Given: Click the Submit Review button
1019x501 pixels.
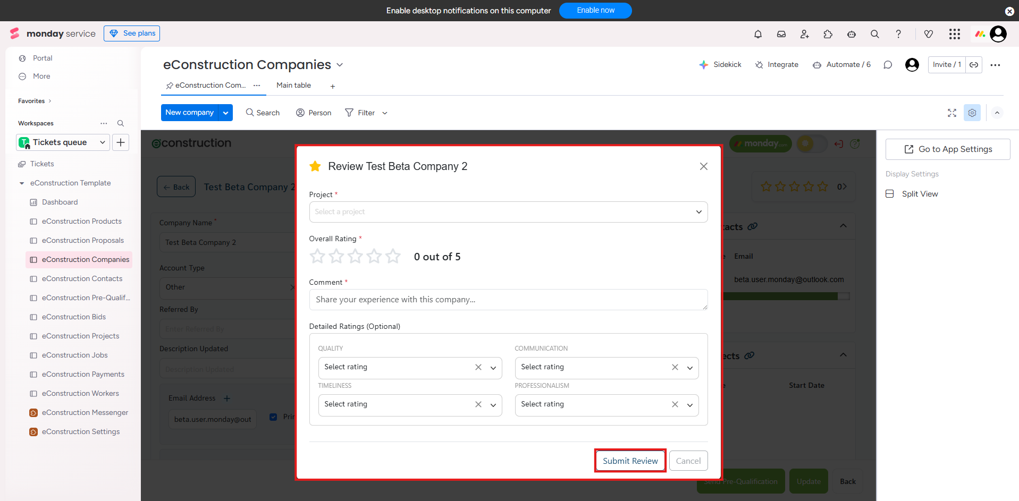Looking at the screenshot, I should pyautogui.click(x=630, y=461).
